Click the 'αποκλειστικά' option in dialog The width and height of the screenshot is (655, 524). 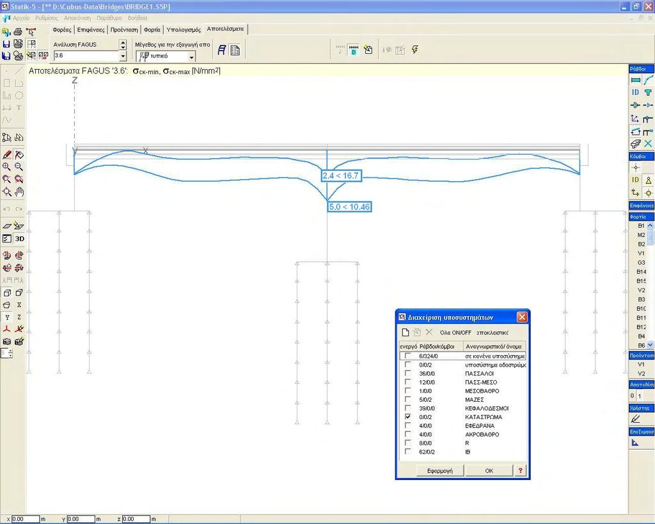click(x=493, y=333)
